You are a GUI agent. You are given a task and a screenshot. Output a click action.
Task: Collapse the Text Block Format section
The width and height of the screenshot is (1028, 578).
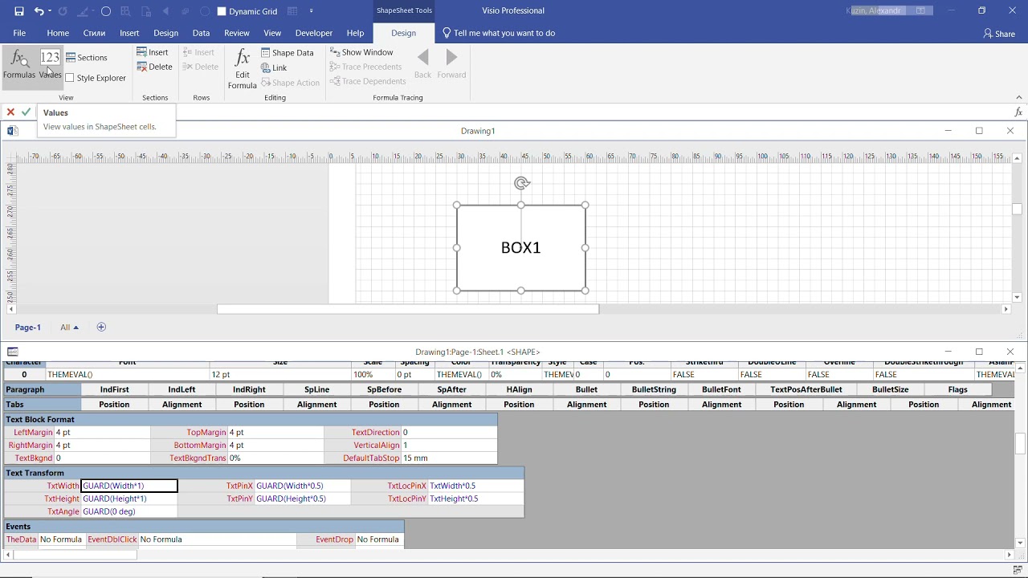[x=251, y=419]
